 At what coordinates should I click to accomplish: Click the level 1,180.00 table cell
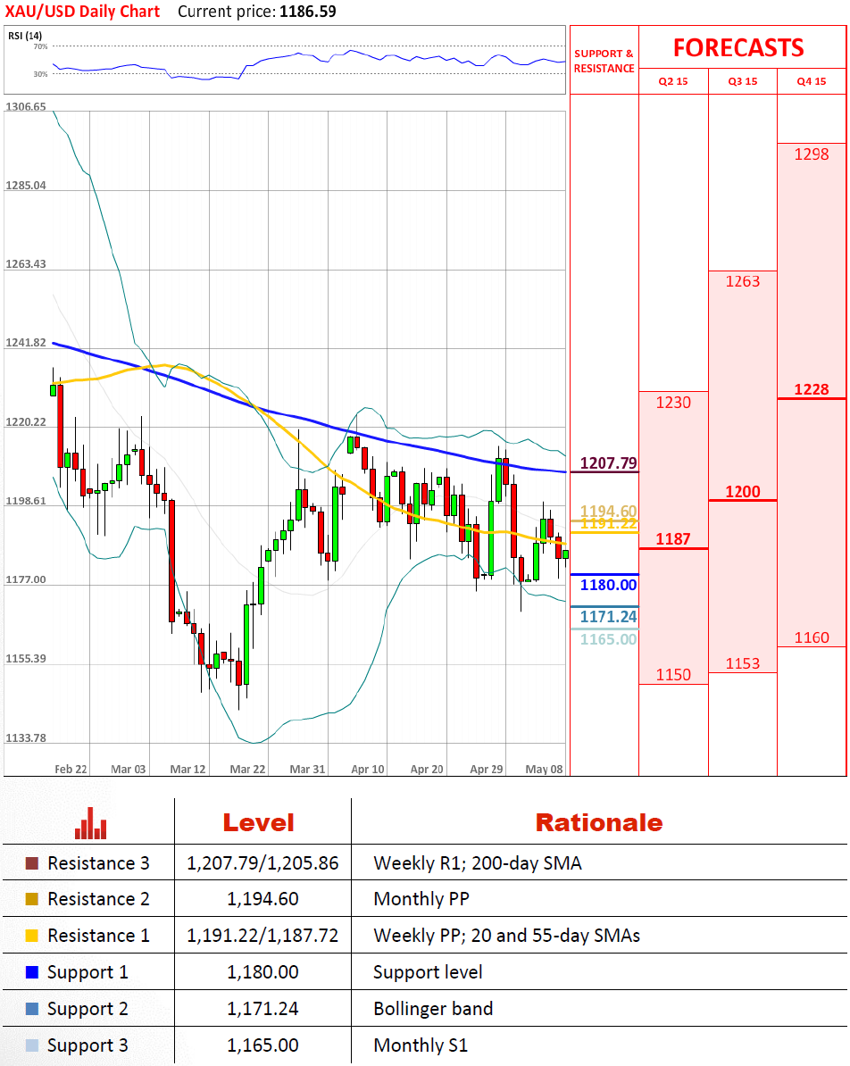point(262,972)
